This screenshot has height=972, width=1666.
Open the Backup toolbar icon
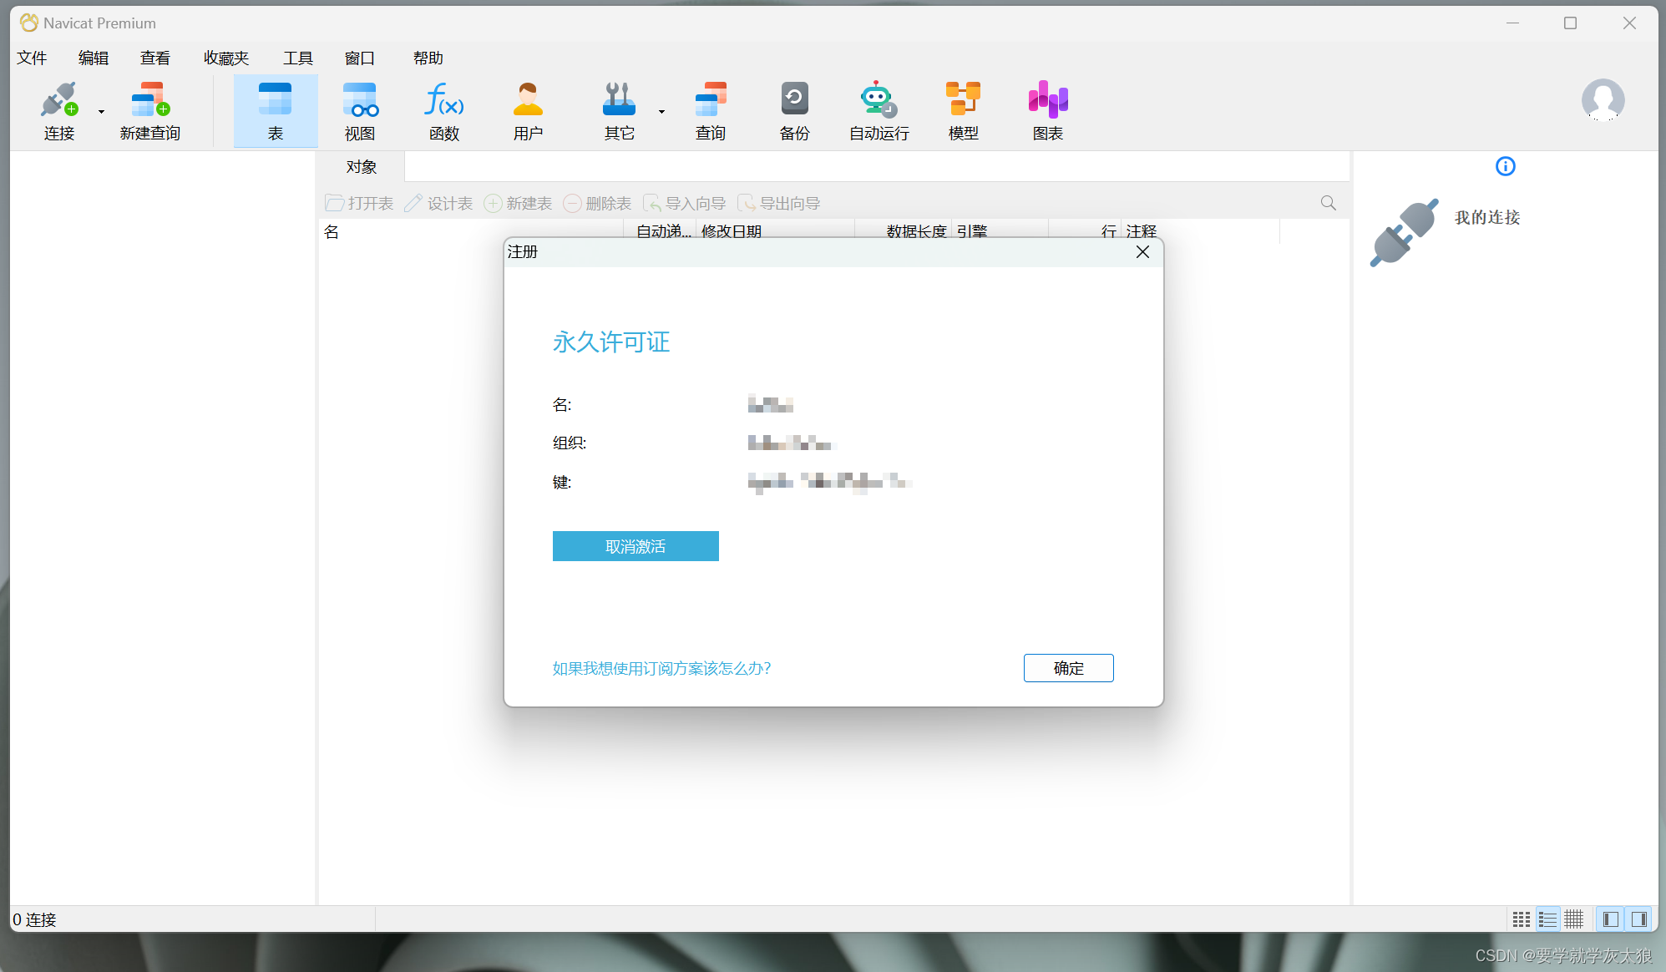coord(794,99)
